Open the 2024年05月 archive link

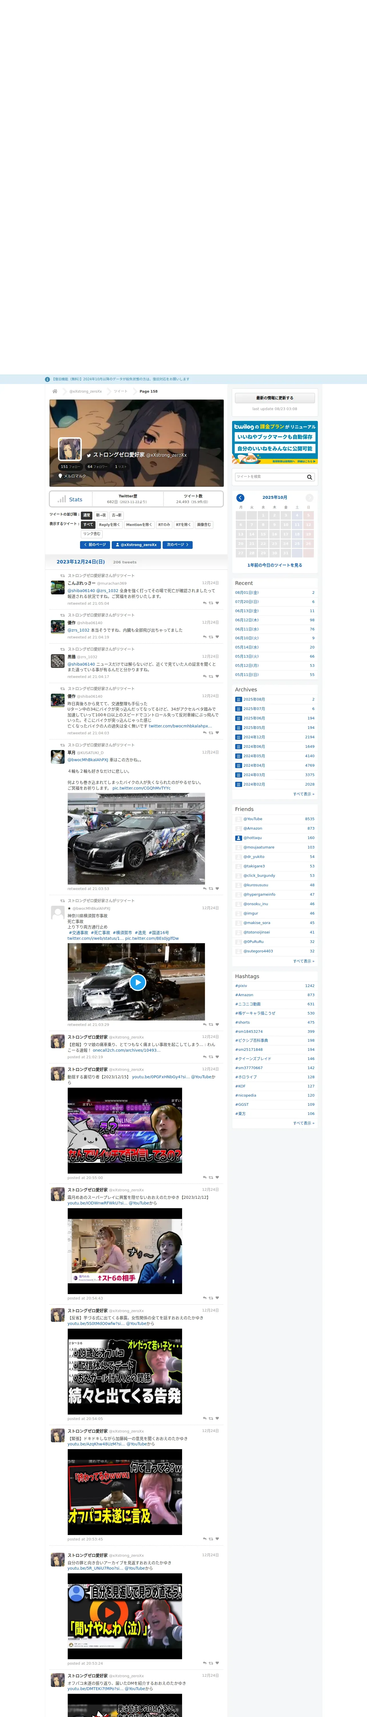point(254,756)
